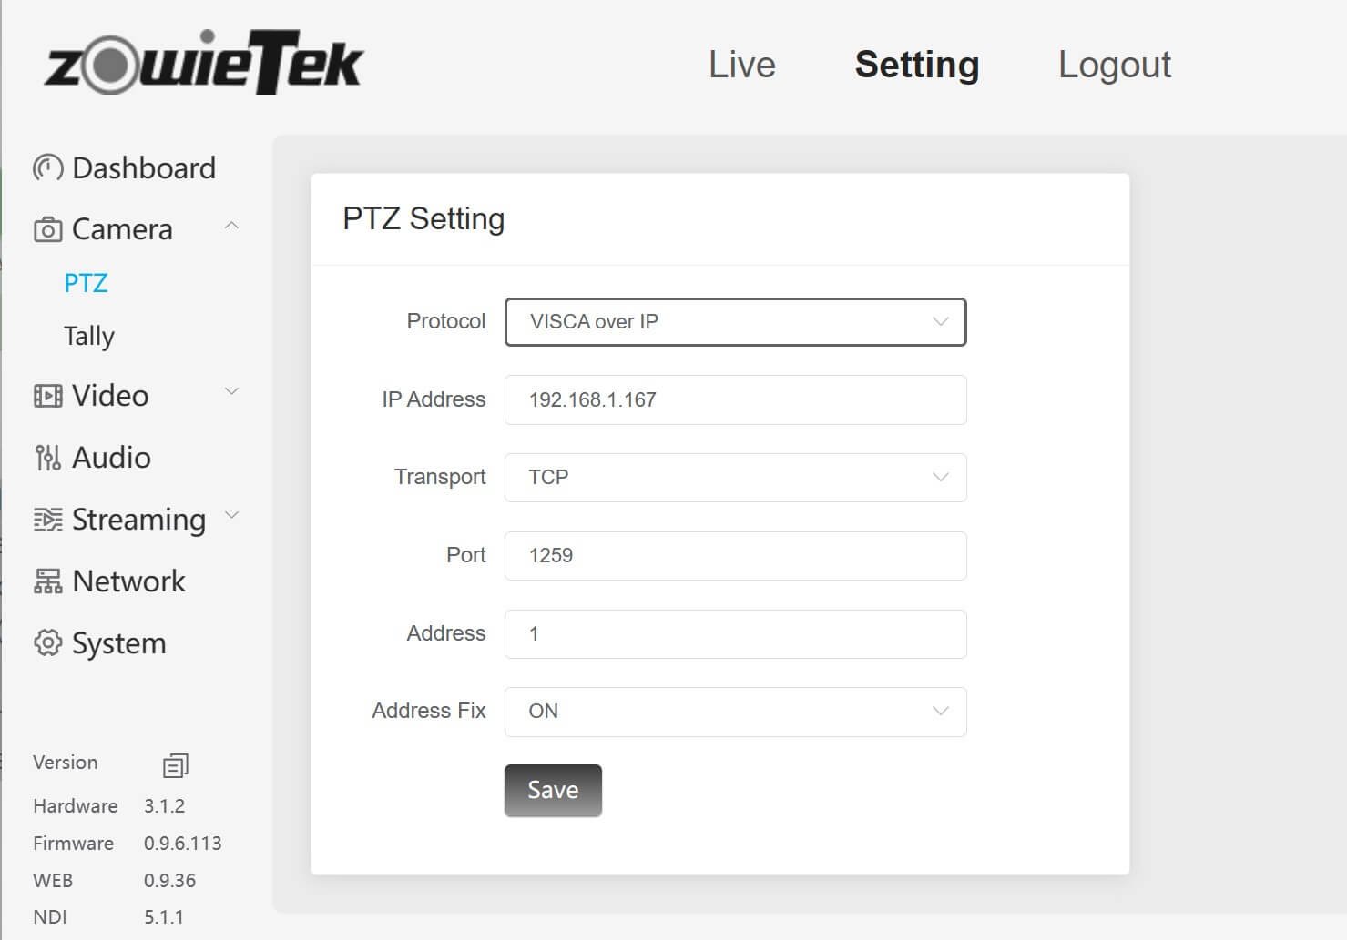1347x940 pixels.
Task: Click the copy icon next to Version
Action: [175, 765]
